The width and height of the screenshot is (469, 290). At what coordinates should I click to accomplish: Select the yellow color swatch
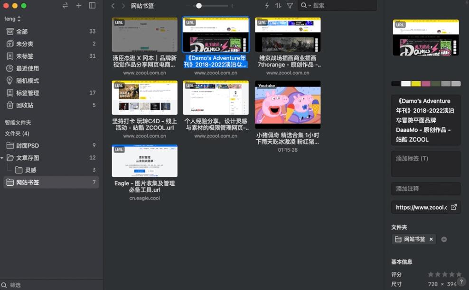click(416, 83)
